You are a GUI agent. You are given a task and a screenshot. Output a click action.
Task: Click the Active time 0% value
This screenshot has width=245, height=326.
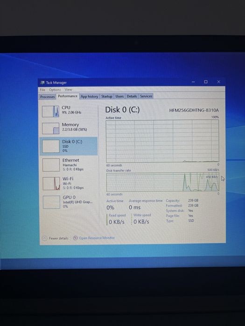click(x=110, y=208)
